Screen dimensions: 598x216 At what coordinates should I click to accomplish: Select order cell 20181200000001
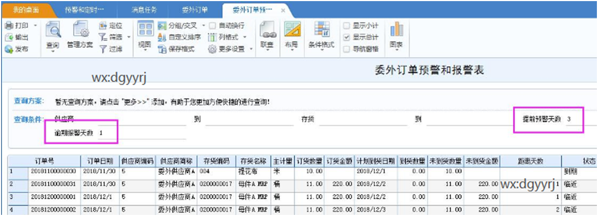coord(54,197)
